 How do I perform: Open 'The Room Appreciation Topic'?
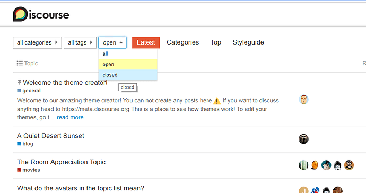coord(61,162)
